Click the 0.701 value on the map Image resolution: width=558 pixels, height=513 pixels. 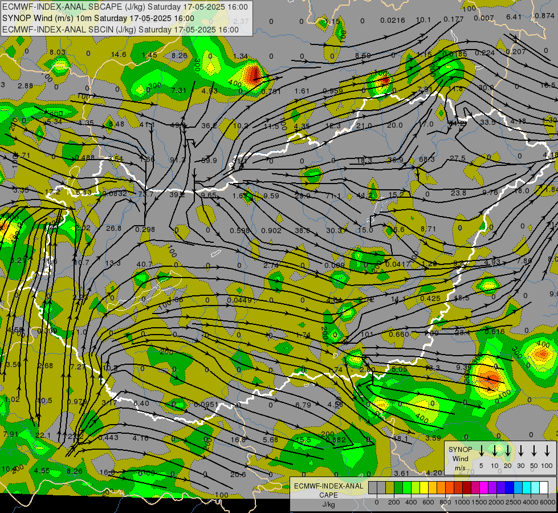pos(271,92)
